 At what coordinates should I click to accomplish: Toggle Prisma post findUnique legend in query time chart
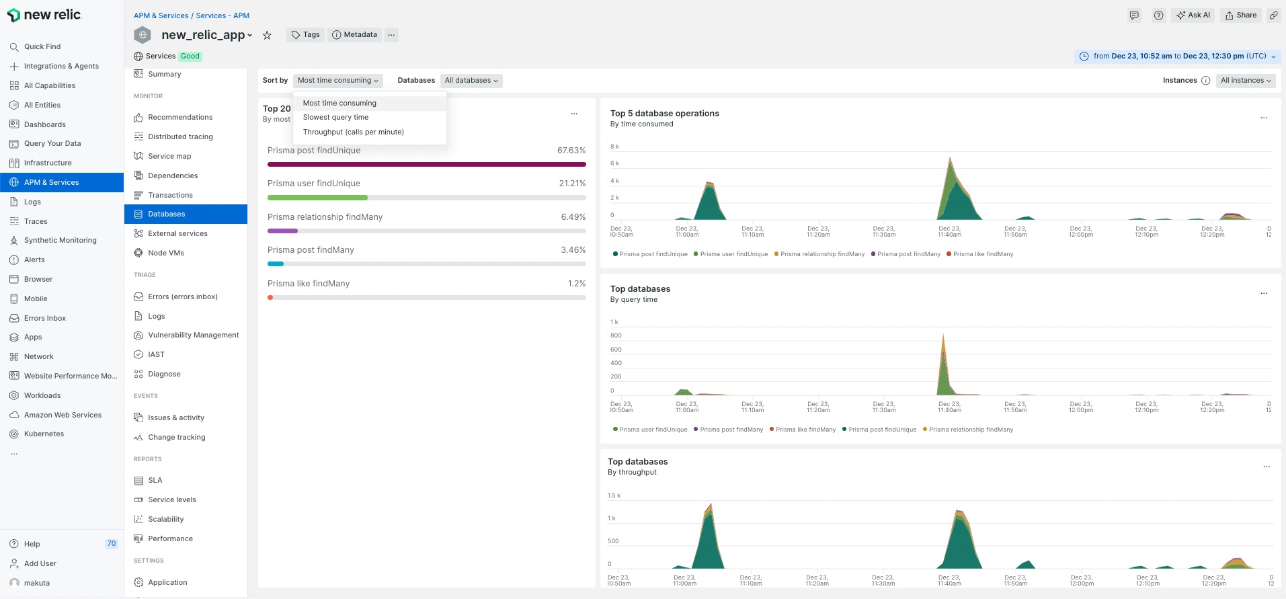(879, 430)
